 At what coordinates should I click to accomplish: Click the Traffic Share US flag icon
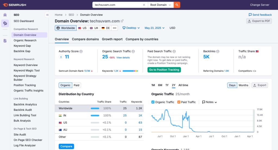point(257,51)
